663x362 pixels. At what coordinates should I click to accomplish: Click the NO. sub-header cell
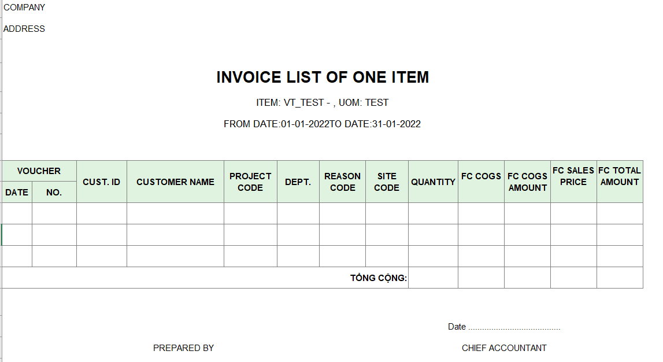(x=54, y=193)
